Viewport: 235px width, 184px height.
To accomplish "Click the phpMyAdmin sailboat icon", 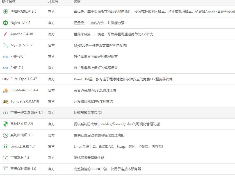I will pyautogui.click(x=5, y=90).
